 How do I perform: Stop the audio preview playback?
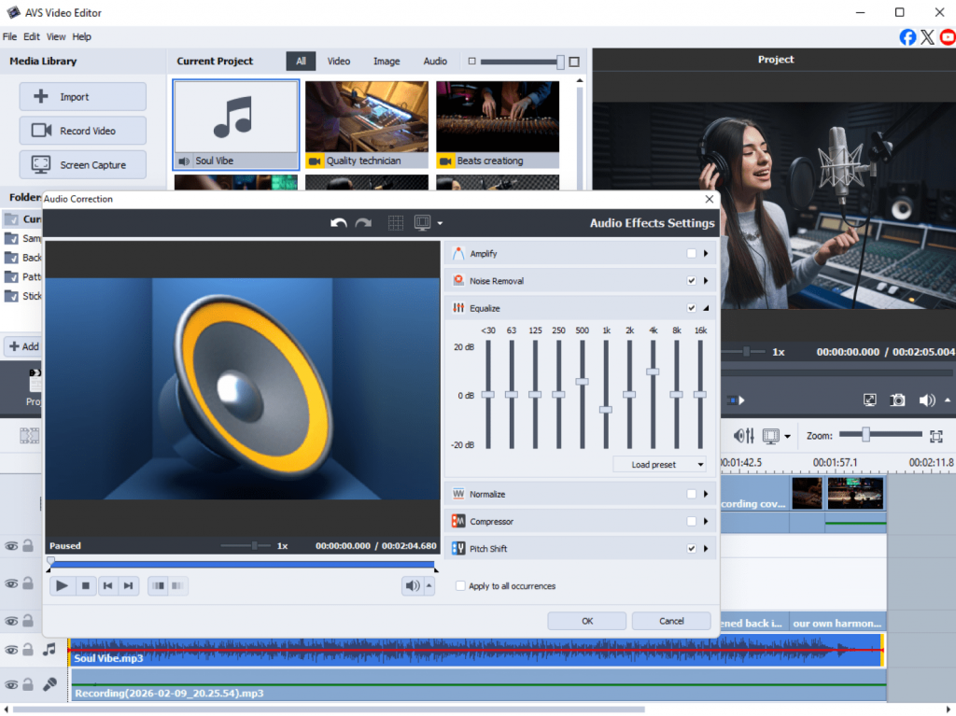coord(85,585)
